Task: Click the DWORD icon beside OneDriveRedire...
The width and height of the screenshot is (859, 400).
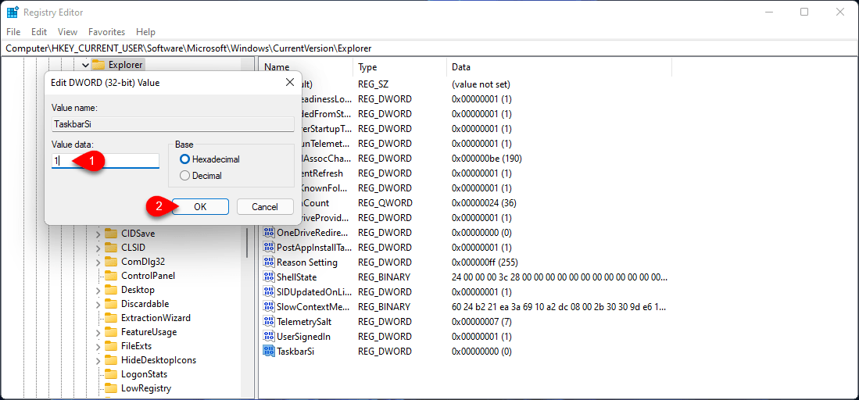Action: pos(269,232)
